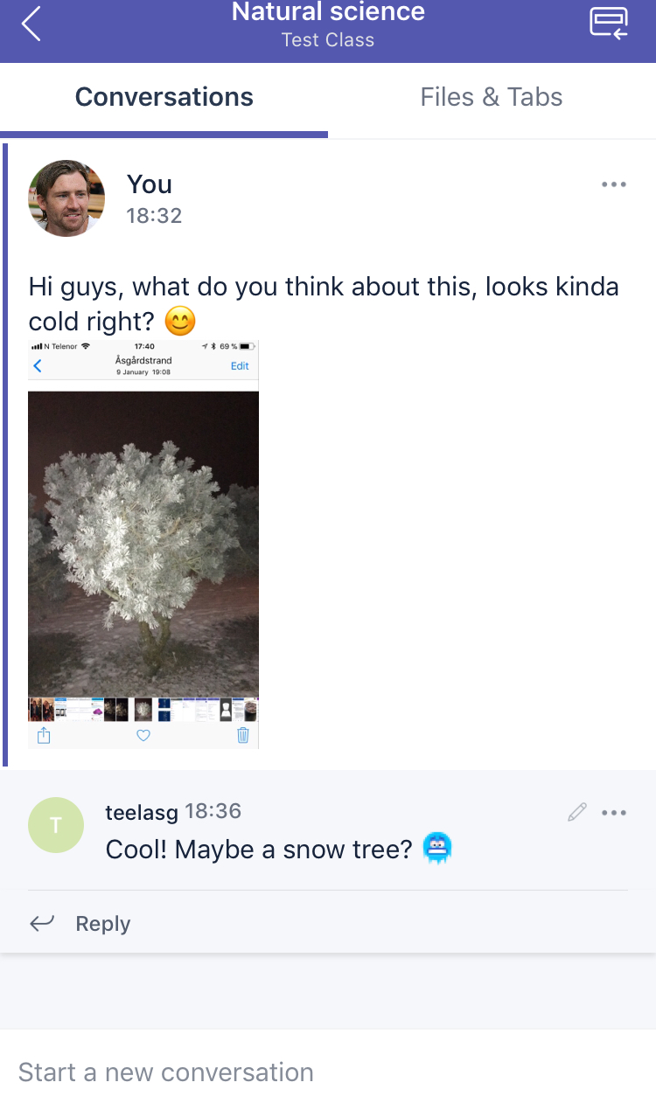The width and height of the screenshot is (656, 1117).
Task: Tap teelasg's green avatar circle
Action: (56, 825)
